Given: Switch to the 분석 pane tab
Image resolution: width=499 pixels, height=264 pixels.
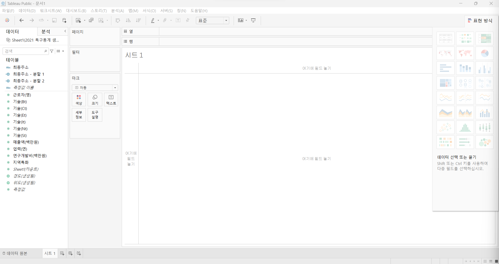Looking at the screenshot, I should pos(46,31).
